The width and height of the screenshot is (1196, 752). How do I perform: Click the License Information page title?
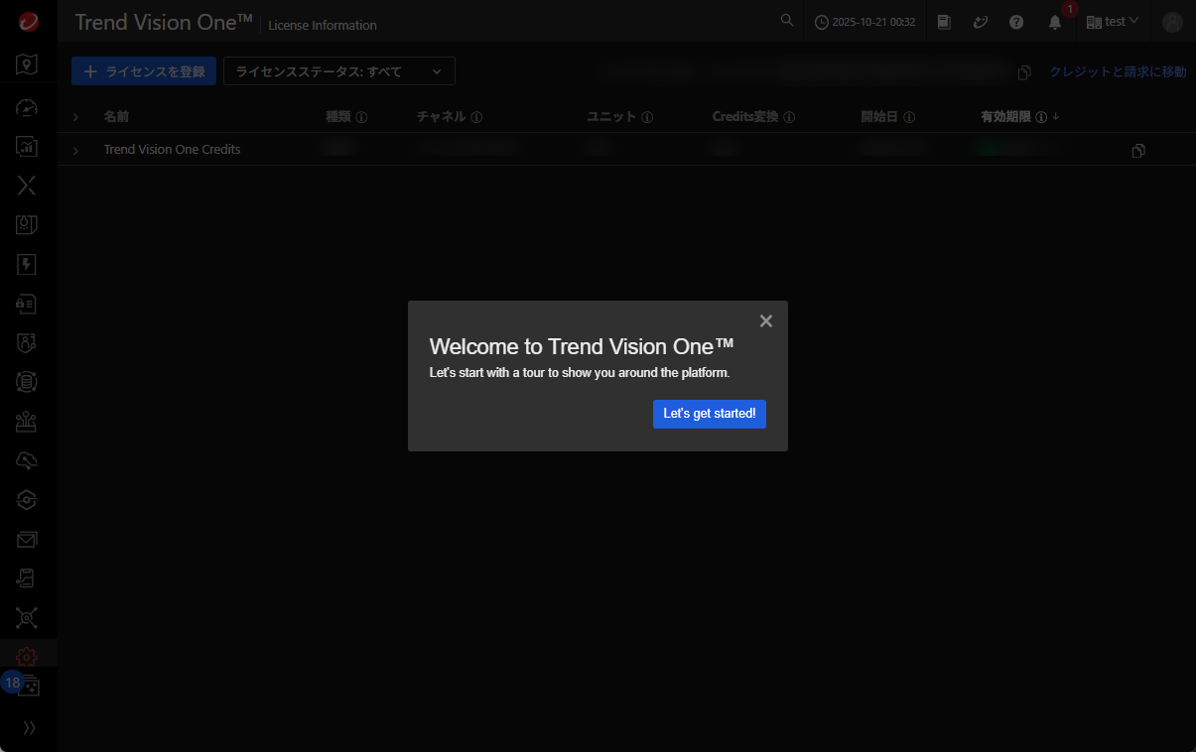[323, 26]
